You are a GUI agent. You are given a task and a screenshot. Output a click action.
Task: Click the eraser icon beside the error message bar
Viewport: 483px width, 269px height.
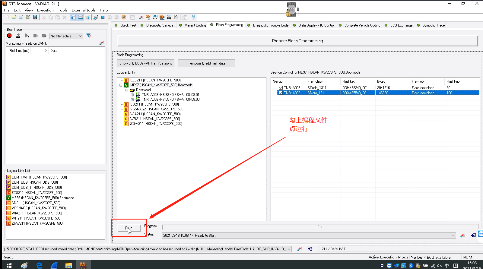[x=299, y=249]
